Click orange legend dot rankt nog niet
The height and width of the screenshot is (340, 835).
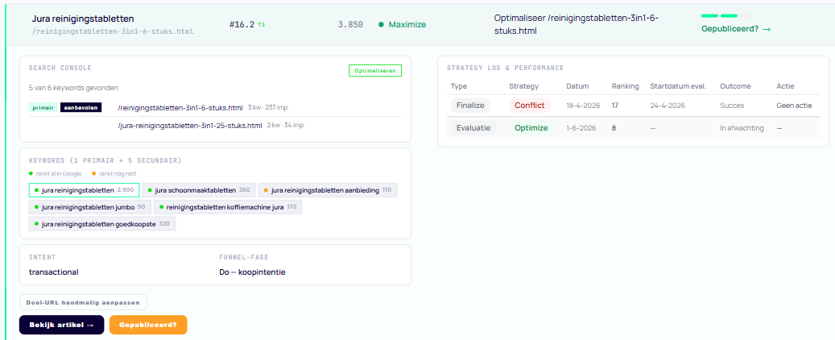93,174
